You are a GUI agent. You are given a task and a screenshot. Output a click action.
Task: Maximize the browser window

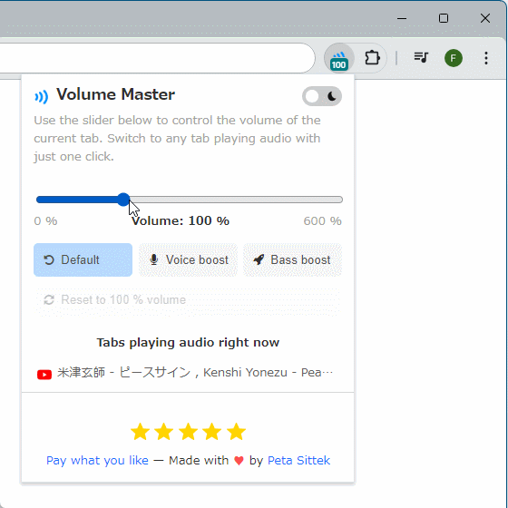tap(444, 18)
